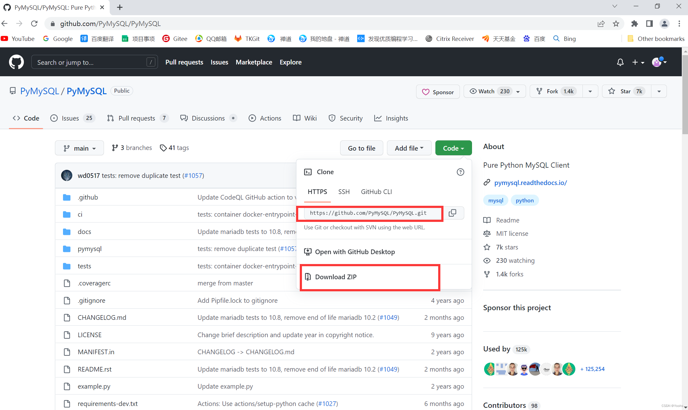Open Citrix Receiver bookmark
688x410 pixels.
coord(450,39)
